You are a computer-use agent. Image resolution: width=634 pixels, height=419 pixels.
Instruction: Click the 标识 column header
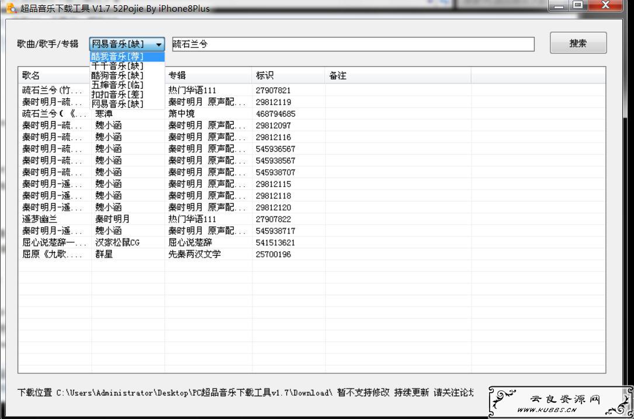(288, 75)
